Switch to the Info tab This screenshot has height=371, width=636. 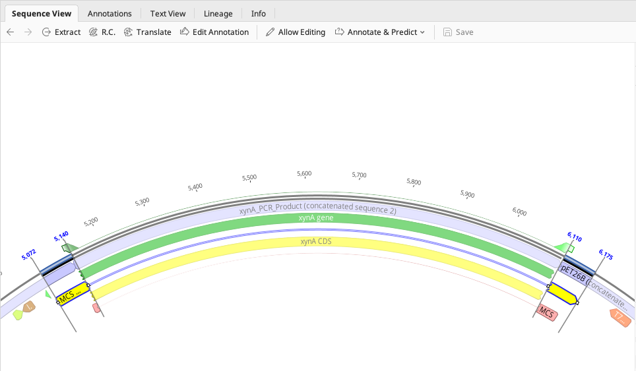[259, 13]
